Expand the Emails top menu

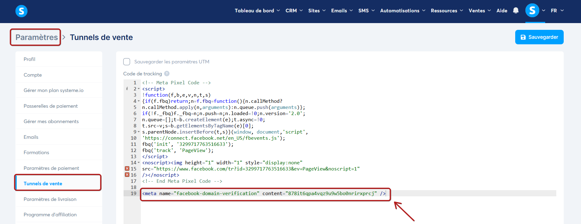(x=342, y=10)
